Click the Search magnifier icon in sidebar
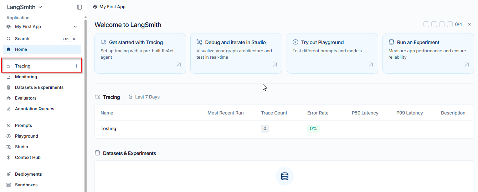Viewport: 478px width, 192px height. click(x=9, y=39)
